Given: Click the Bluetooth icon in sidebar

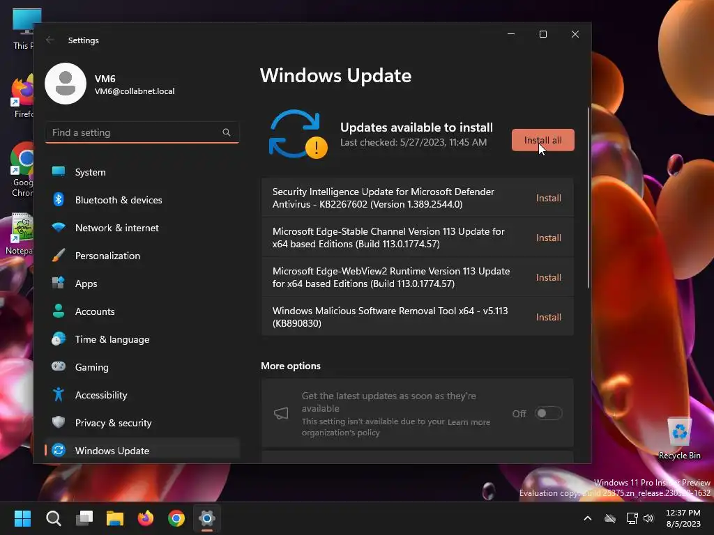Looking at the screenshot, I should 59,199.
